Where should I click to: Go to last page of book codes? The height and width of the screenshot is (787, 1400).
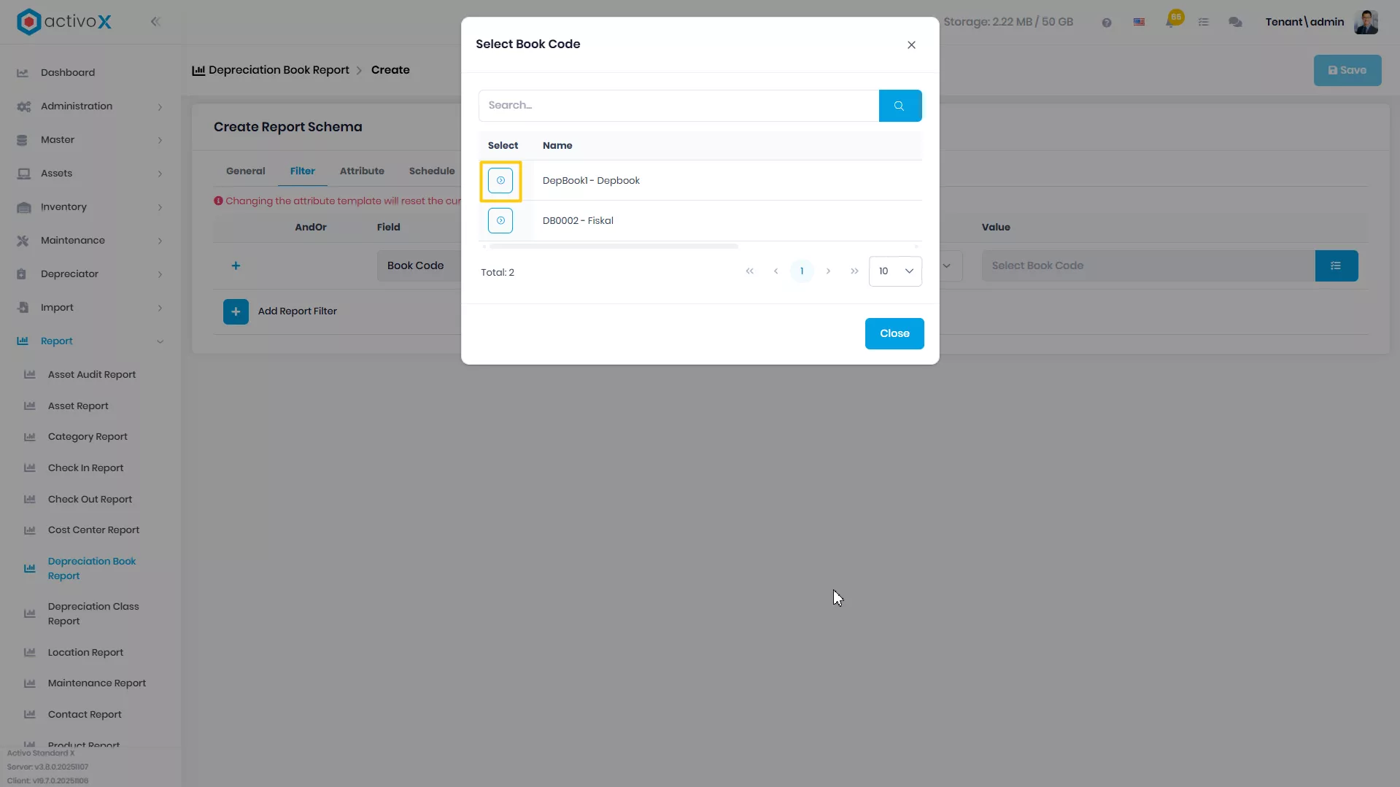854,271
